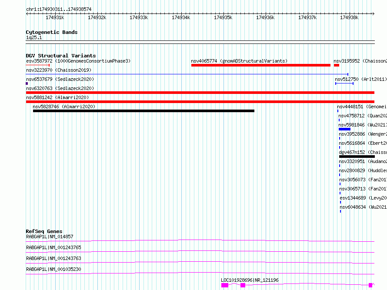Click the blue nsv5981846 variant bar
The image size is (387, 290).
[344, 129]
